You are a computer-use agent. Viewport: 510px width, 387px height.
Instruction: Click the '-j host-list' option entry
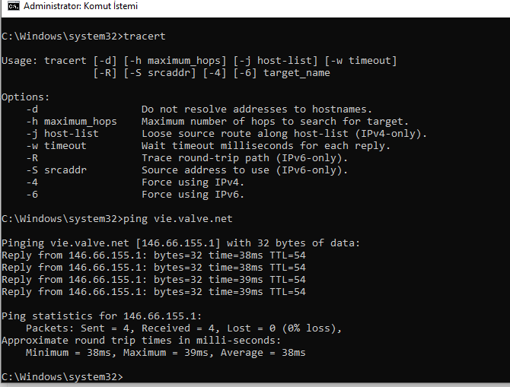(62, 134)
